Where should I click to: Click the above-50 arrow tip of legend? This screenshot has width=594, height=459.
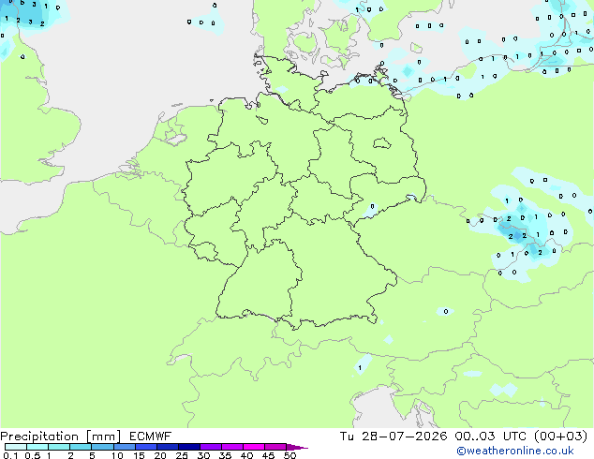click(297, 448)
